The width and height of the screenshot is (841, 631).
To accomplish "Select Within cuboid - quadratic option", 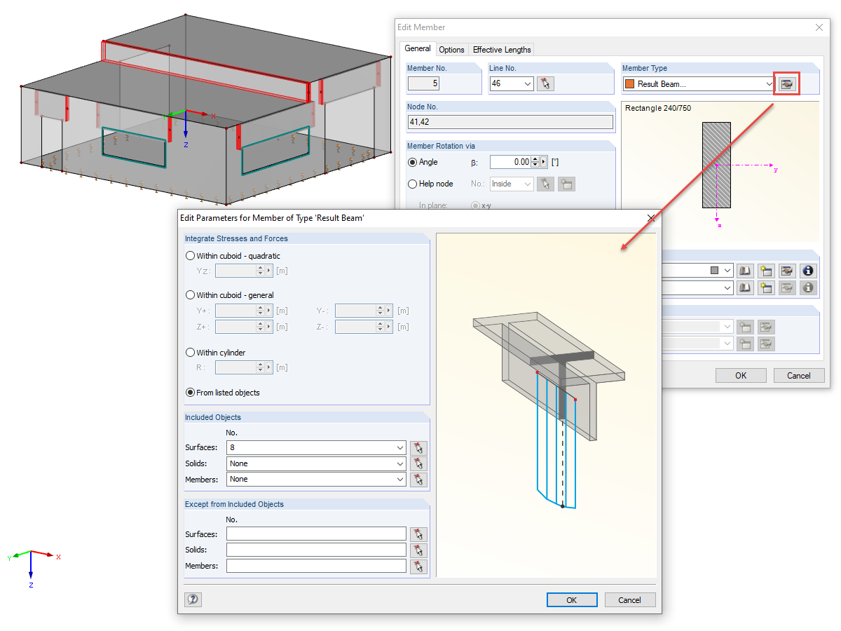I will [x=190, y=256].
